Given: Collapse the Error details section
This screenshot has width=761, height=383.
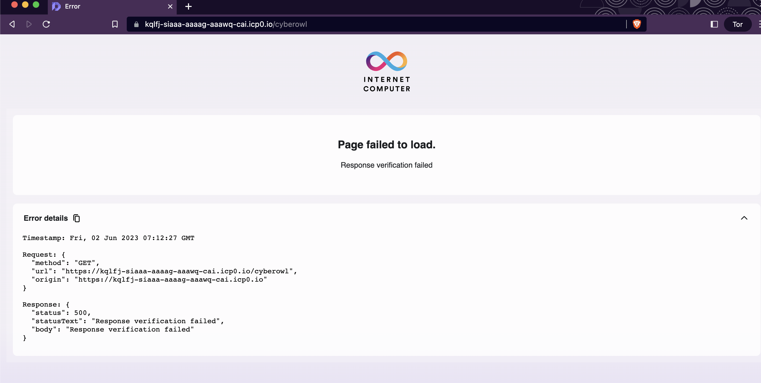Looking at the screenshot, I should pyautogui.click(x=744, y=218).
